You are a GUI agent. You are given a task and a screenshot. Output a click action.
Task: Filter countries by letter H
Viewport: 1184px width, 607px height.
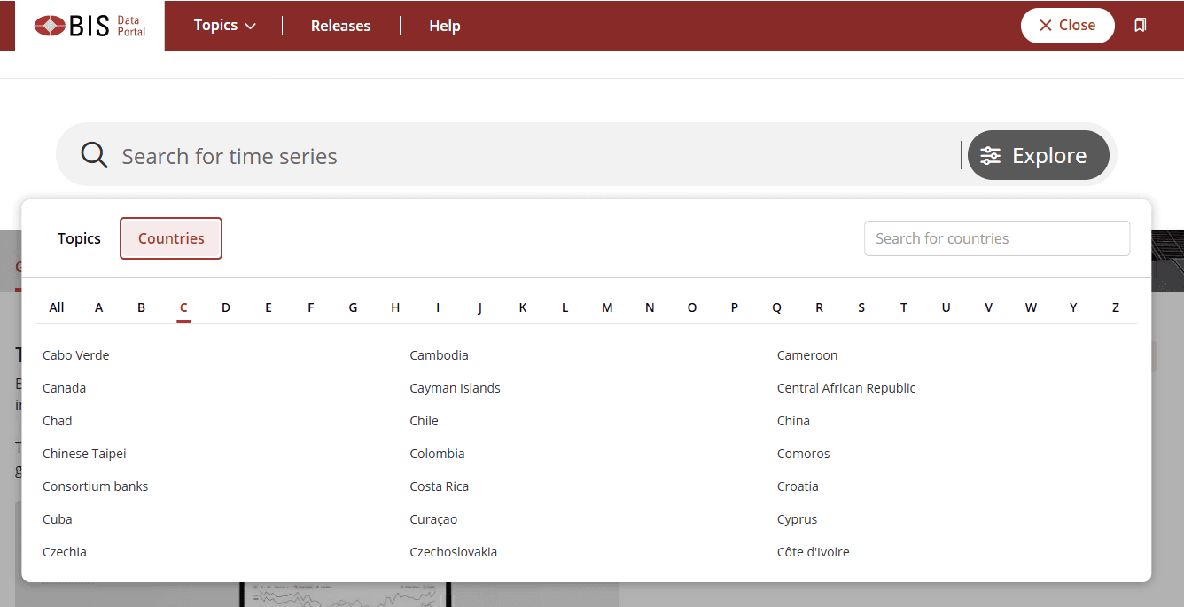click(x=395, y=307)
